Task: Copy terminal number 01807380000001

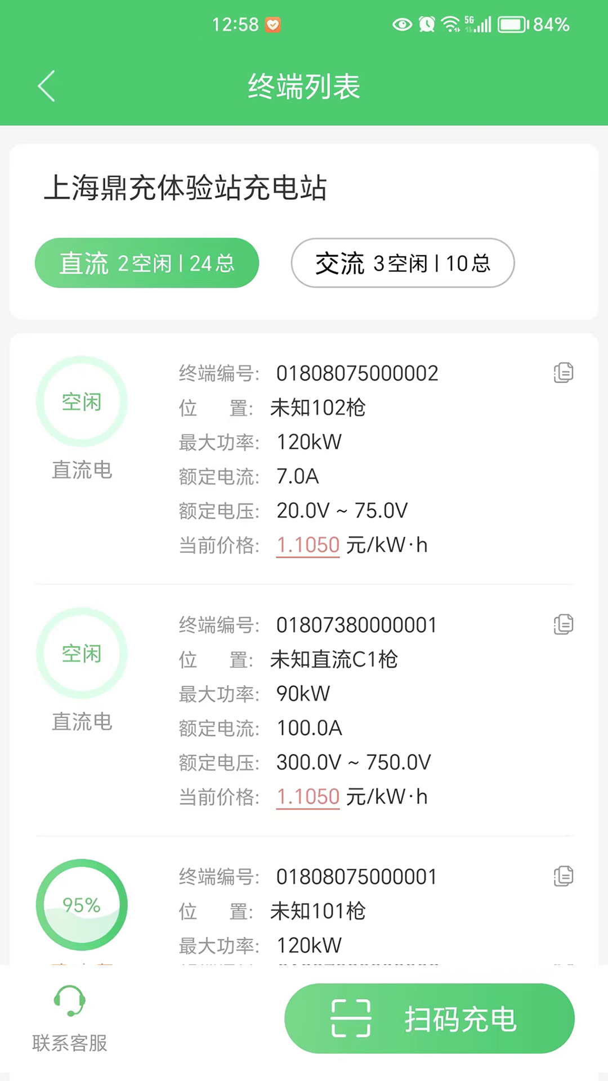Action: point(563,624)
